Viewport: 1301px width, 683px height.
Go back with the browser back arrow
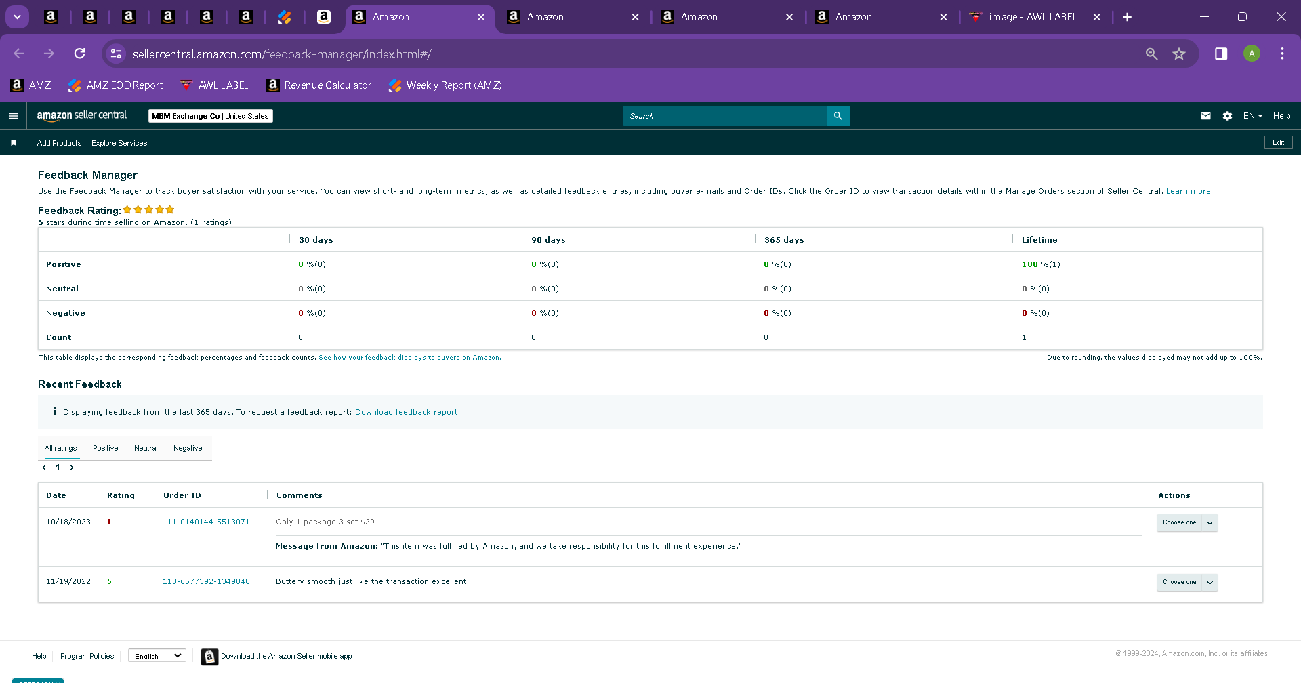[19, 54]
